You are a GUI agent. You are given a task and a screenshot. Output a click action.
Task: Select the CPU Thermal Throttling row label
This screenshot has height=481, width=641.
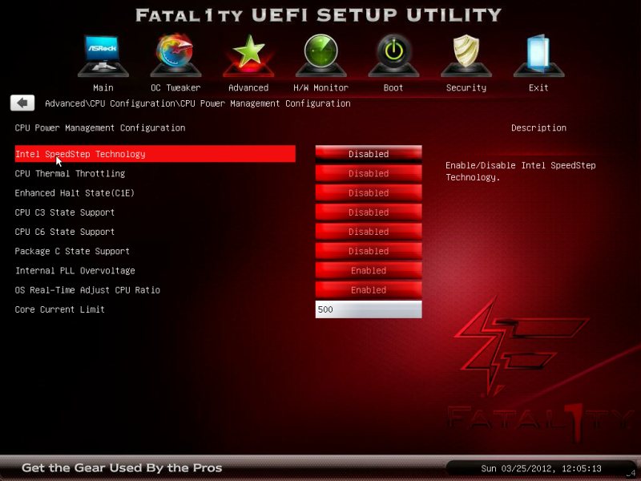(70, 173)
